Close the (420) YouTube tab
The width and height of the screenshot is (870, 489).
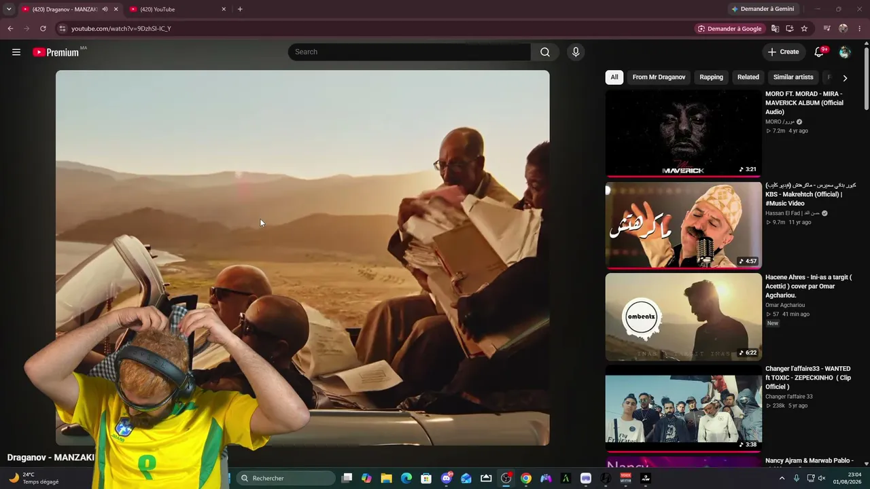(x=224, y=9)
